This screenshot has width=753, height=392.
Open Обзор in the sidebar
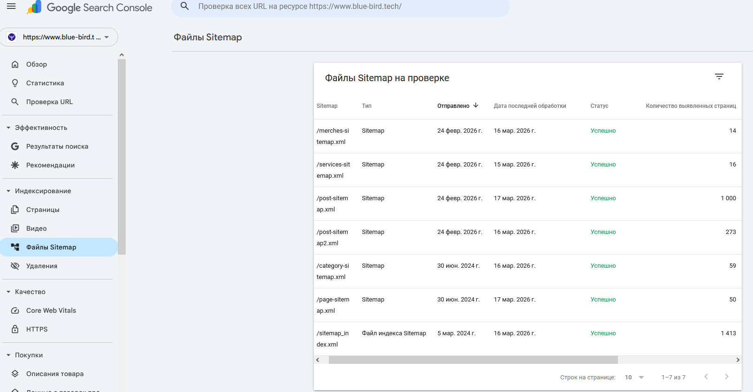click(37, 64)
